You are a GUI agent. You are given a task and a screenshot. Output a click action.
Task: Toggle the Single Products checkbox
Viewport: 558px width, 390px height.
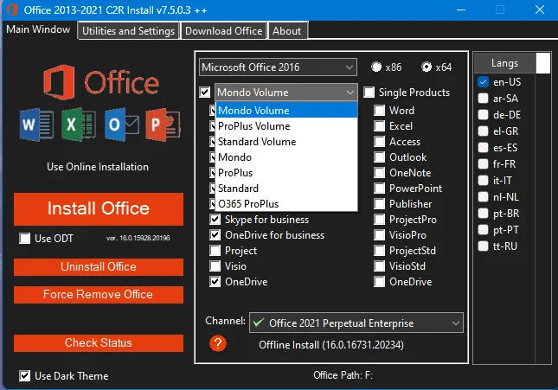(x=369, y=93)
